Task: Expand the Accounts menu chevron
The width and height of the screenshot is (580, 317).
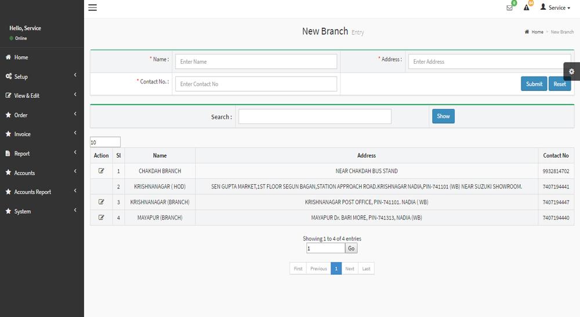Action: point(75,171)
